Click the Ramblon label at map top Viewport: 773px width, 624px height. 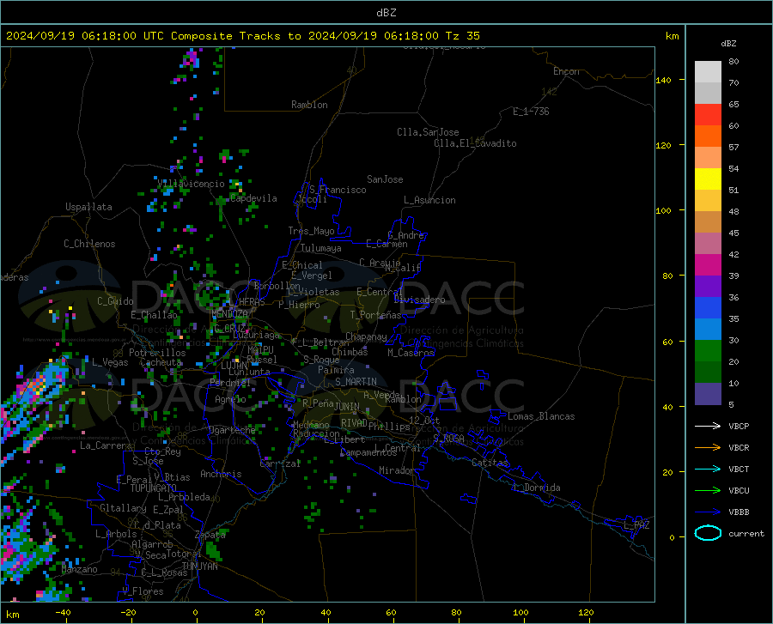point(309,105)
